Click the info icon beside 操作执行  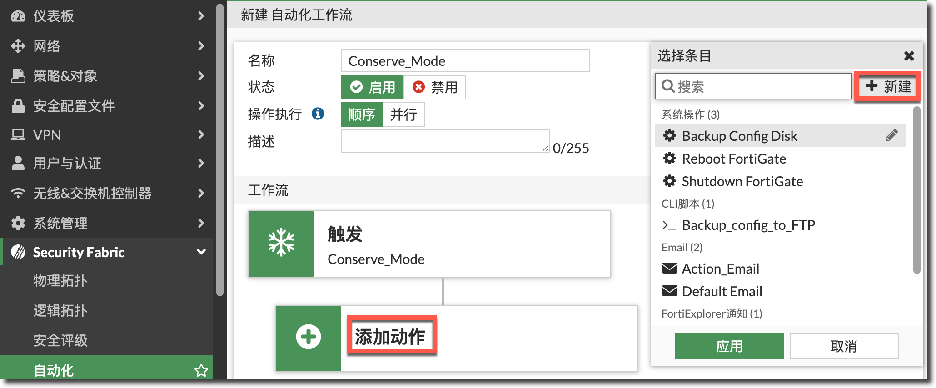point(318,114)
